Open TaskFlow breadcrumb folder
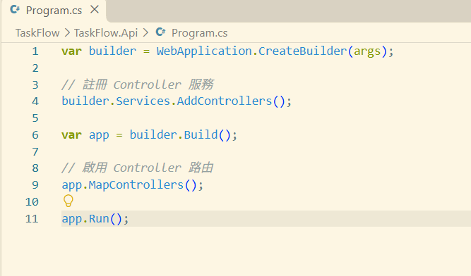Image resolution: width=471 pixels, height=276 pixels. coord(37,33)
